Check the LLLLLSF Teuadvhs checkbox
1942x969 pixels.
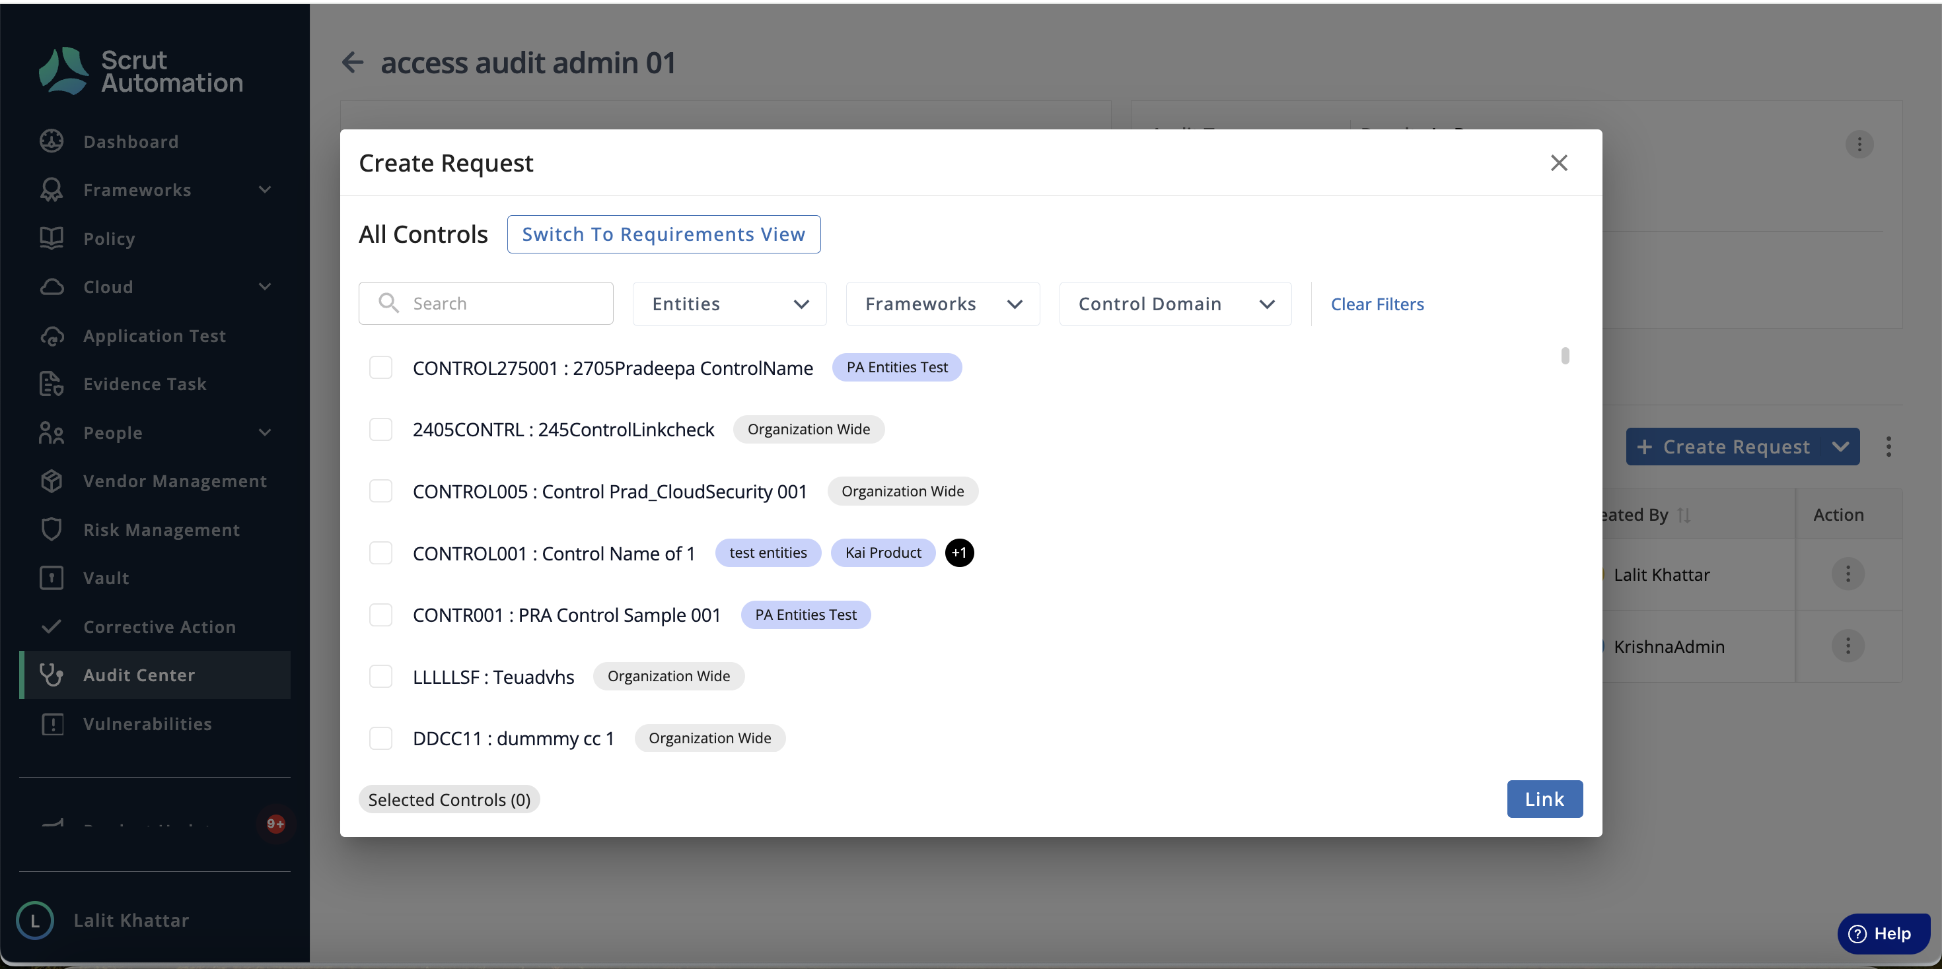point(380,677)
